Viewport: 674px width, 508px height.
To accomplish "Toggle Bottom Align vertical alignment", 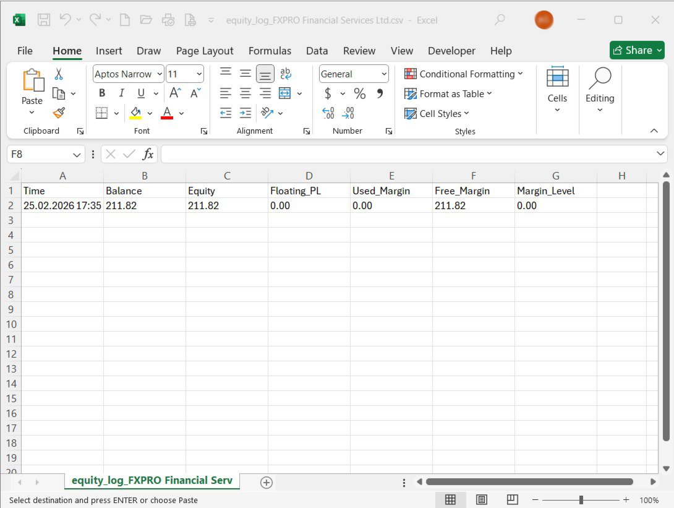I will tap(265, 74).
